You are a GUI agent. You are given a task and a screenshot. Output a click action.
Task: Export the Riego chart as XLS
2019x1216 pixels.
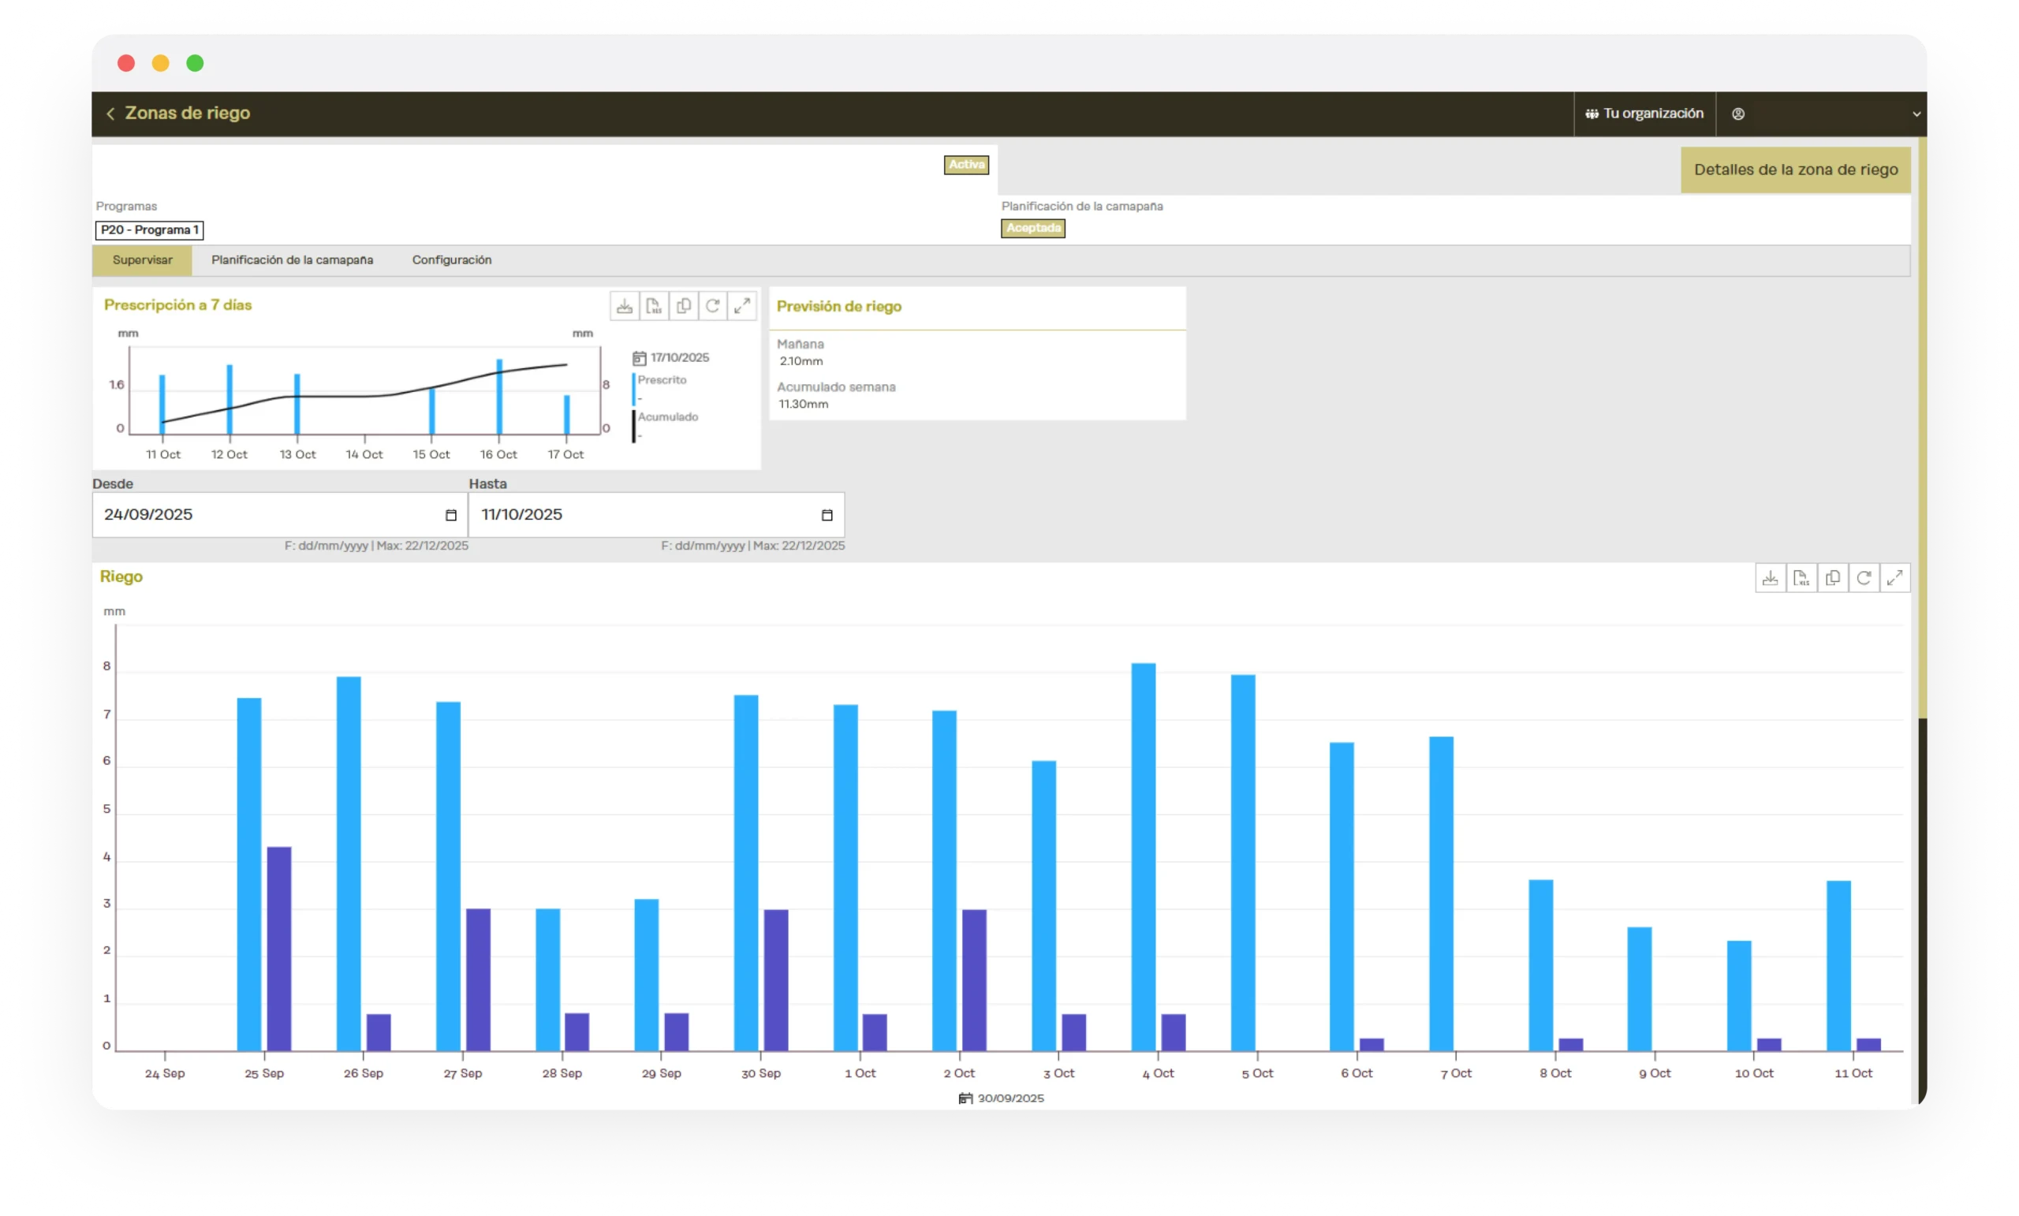pyautogui.click(x=1801, y=579)
